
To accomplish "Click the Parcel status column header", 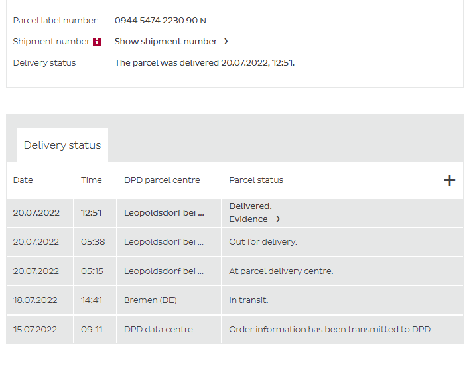I will click(256, 180).
